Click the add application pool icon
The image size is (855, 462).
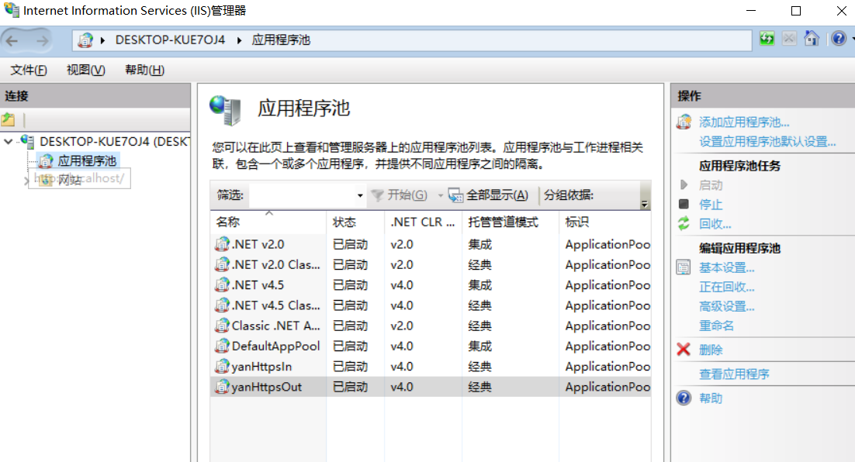click(x=684, y=122)
